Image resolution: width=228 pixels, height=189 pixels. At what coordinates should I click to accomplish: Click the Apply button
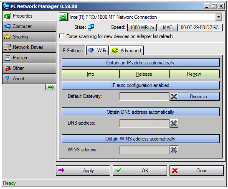(83, 170)
